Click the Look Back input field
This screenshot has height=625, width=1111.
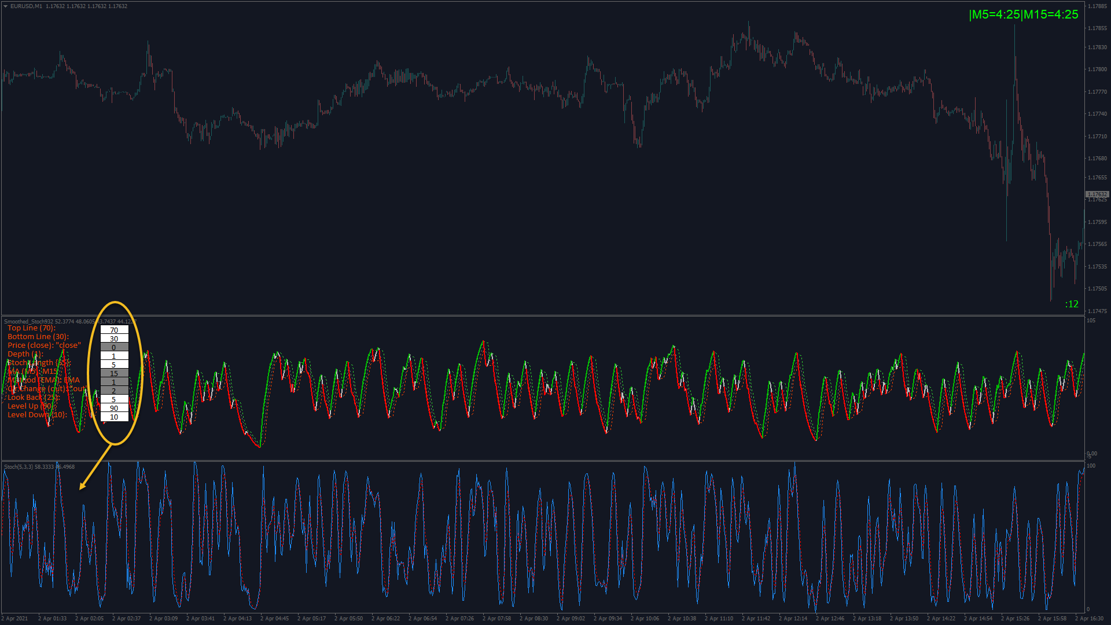[114, 399]
